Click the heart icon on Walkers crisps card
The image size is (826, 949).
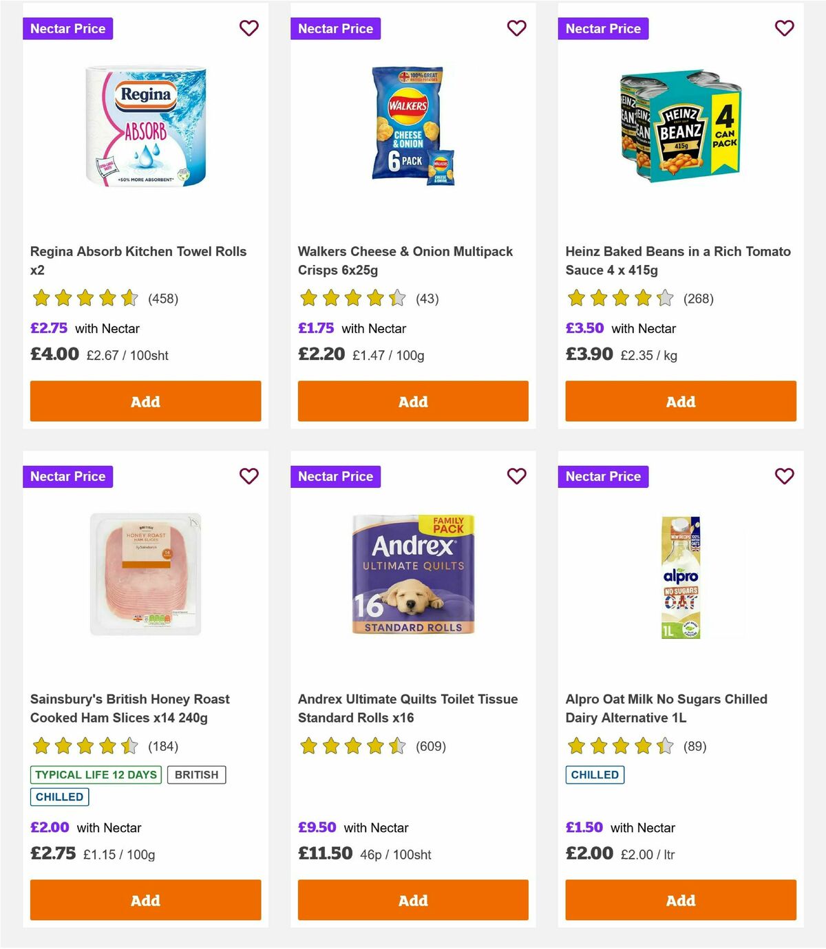coord(516,28)
